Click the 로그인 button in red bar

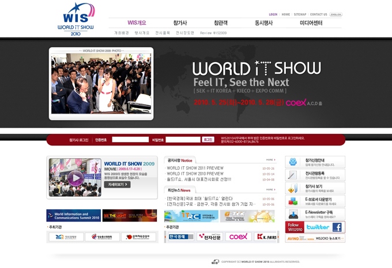click(208, 140)
